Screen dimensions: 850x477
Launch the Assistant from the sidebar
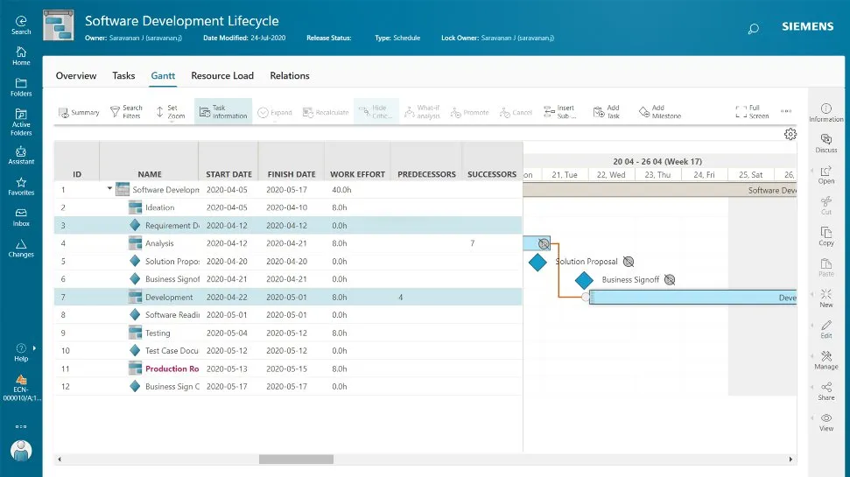tap(21, 155)
